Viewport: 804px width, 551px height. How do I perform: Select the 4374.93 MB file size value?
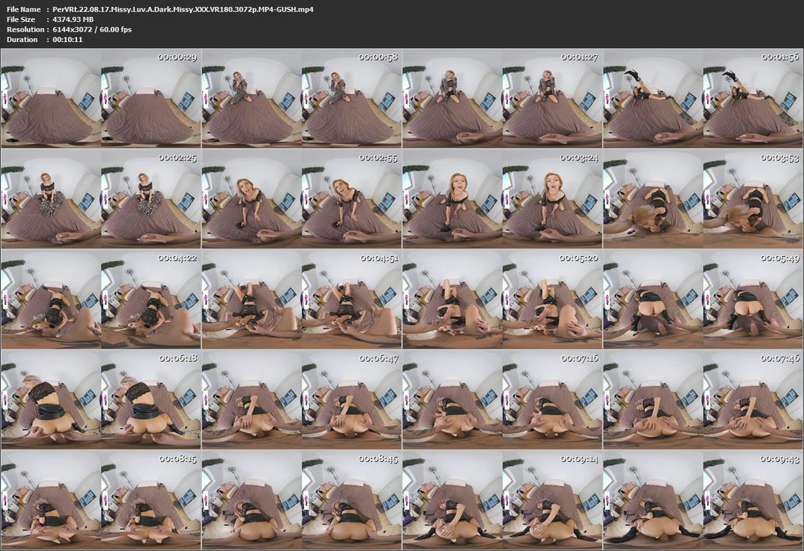pos(73,19)
